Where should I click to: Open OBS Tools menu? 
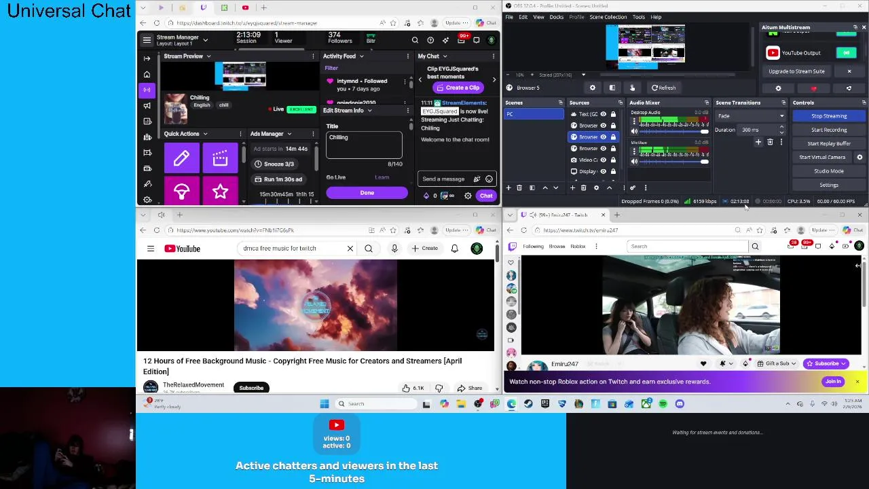[639, 17]
